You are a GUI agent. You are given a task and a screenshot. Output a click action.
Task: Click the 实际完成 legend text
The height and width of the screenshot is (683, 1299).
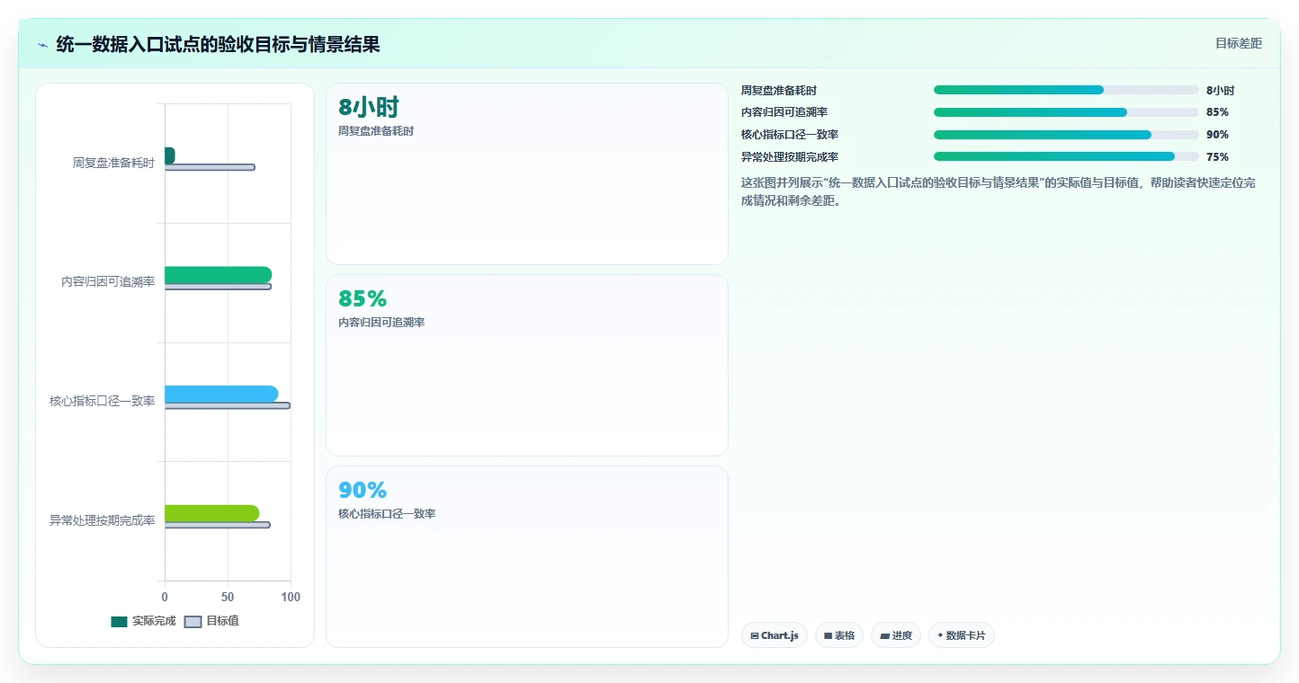tap(154, 621)
